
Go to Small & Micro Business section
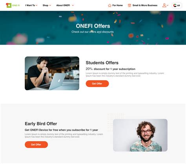pos(145,5)
